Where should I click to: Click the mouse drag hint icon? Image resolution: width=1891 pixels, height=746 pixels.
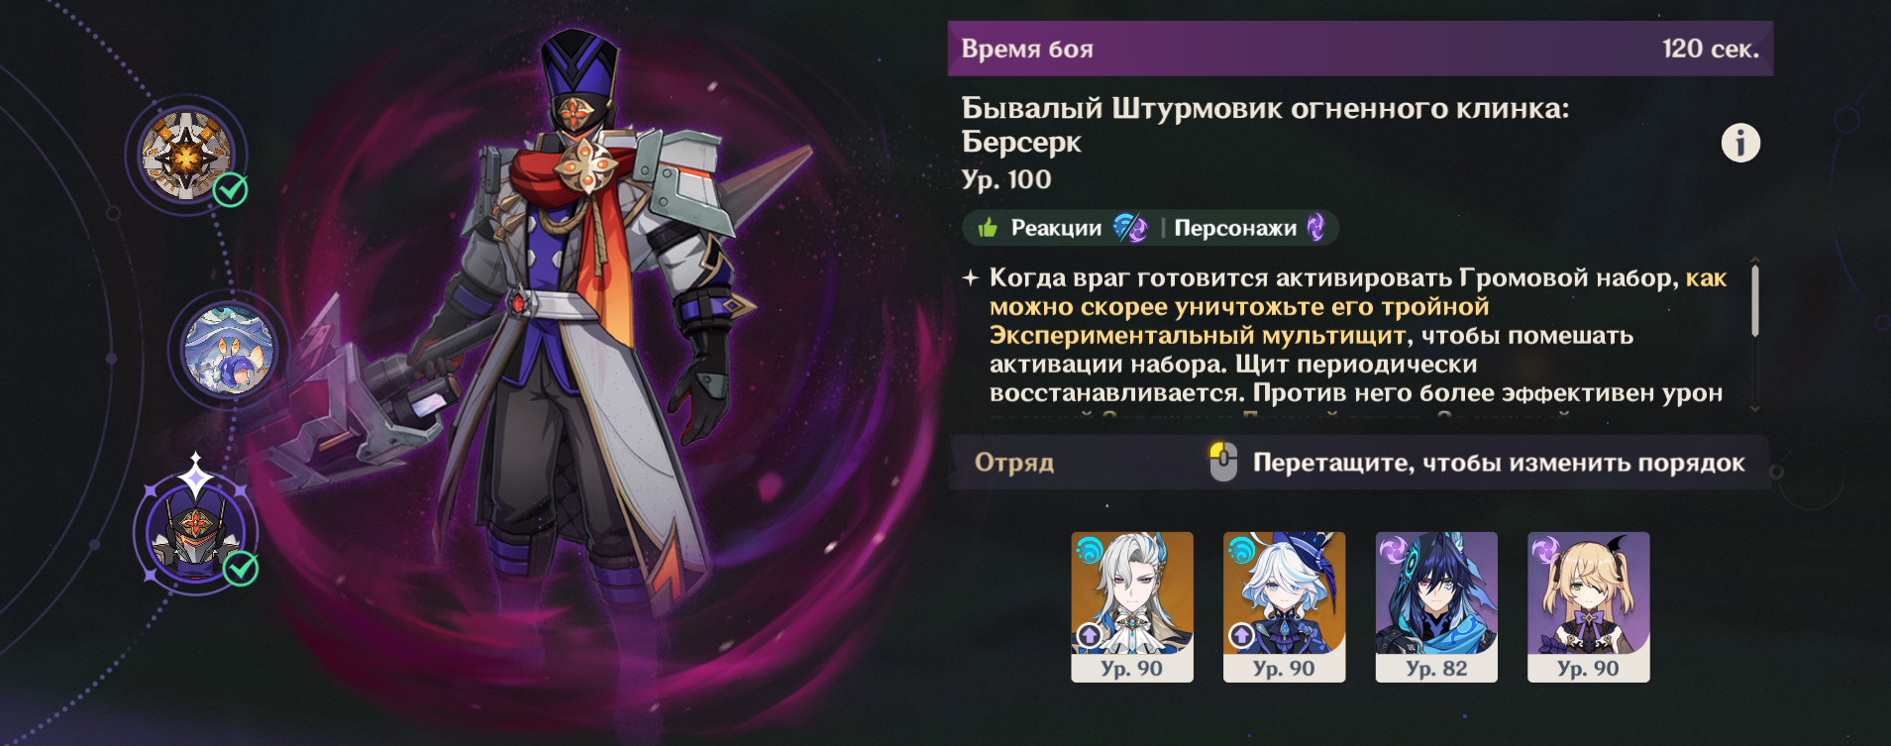point(1223,462)
